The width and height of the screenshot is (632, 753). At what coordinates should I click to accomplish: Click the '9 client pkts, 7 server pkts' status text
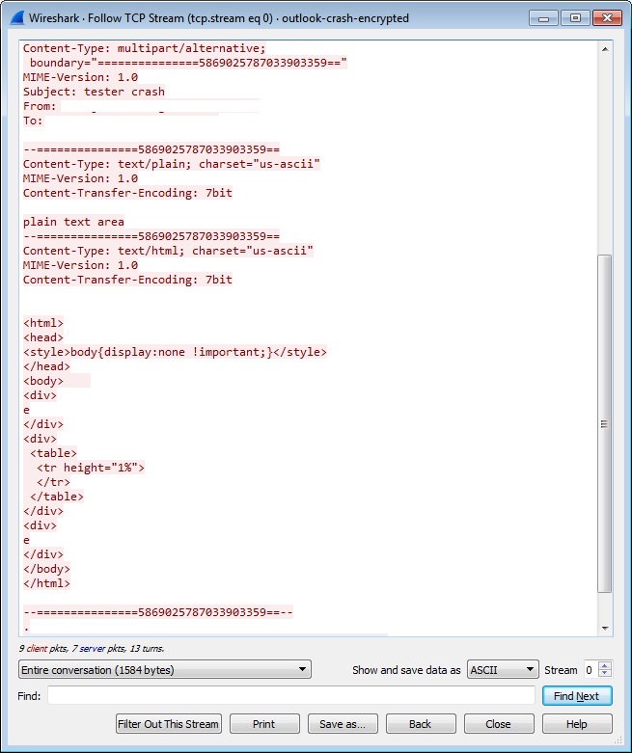[92, 648]
